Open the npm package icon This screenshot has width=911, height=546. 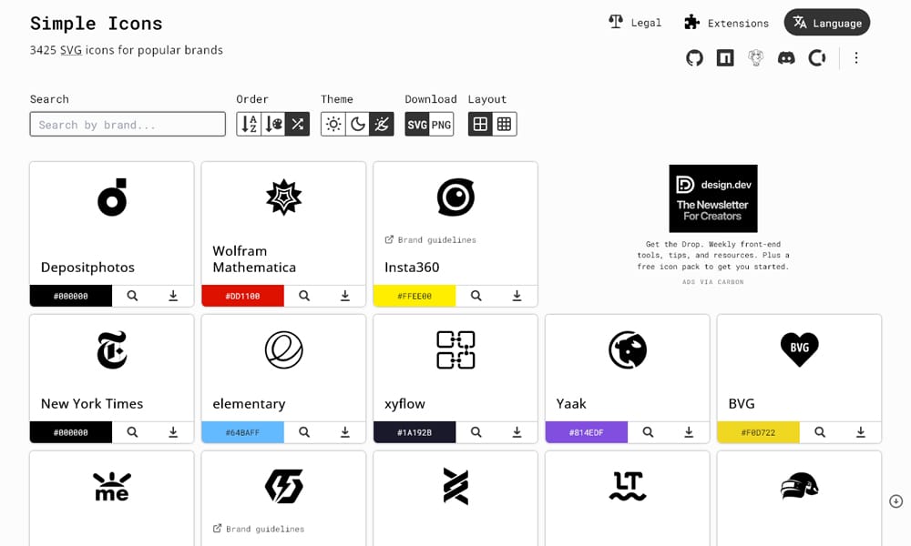[x=725, y=58]
